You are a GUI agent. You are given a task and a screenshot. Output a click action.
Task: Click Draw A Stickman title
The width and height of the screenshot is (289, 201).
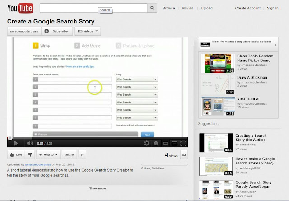(x=252, y=77)
